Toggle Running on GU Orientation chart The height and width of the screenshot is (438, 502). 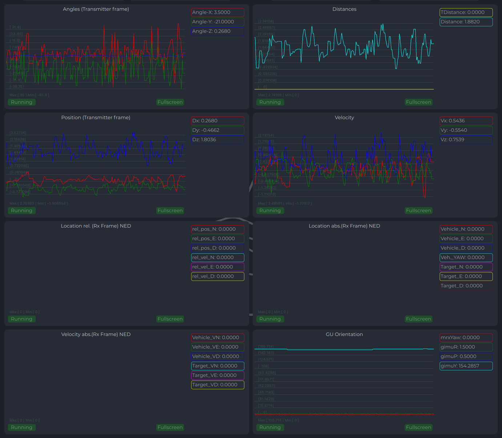coord(270,427)
